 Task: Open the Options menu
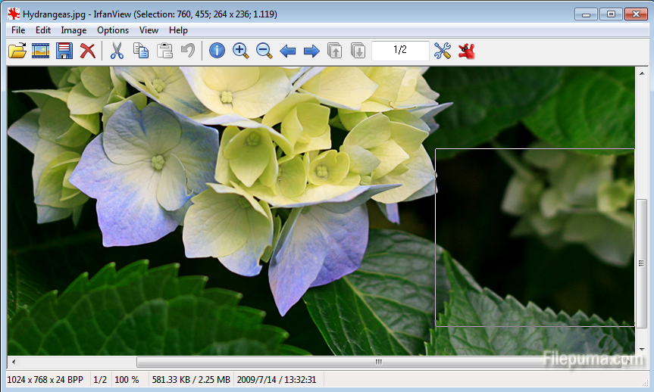(x=113, y=30)
